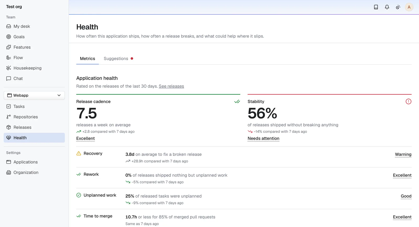Expand the Webapp application dropdown

34,95
